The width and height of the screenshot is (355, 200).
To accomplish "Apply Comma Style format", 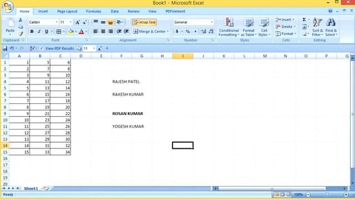I will pyautogui.click(x=195, y=32).
